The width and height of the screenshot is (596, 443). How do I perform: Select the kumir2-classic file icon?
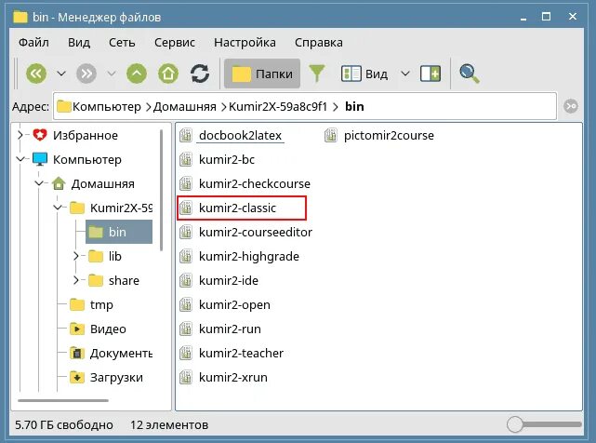coord(186,208)
